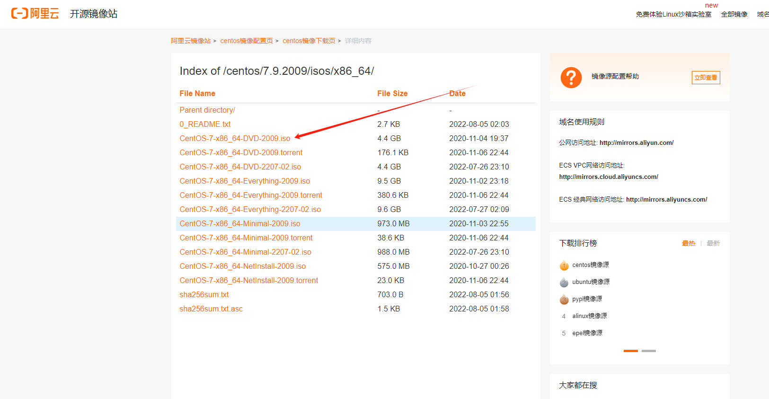Image resolution: width=769 pixels, height=399 pixels.
Task: Go to centos镜像下载页 breadcrumb link
Action: click(309, 41)
